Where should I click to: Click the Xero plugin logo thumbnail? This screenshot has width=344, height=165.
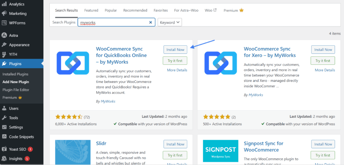click(x=220, y=63)
